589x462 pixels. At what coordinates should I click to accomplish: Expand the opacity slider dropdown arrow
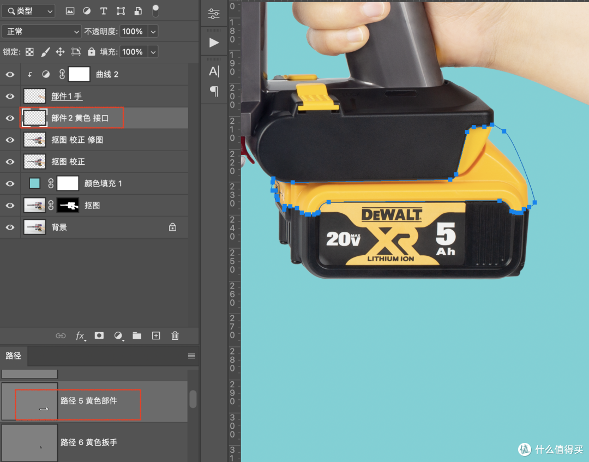tap(153, 32)
